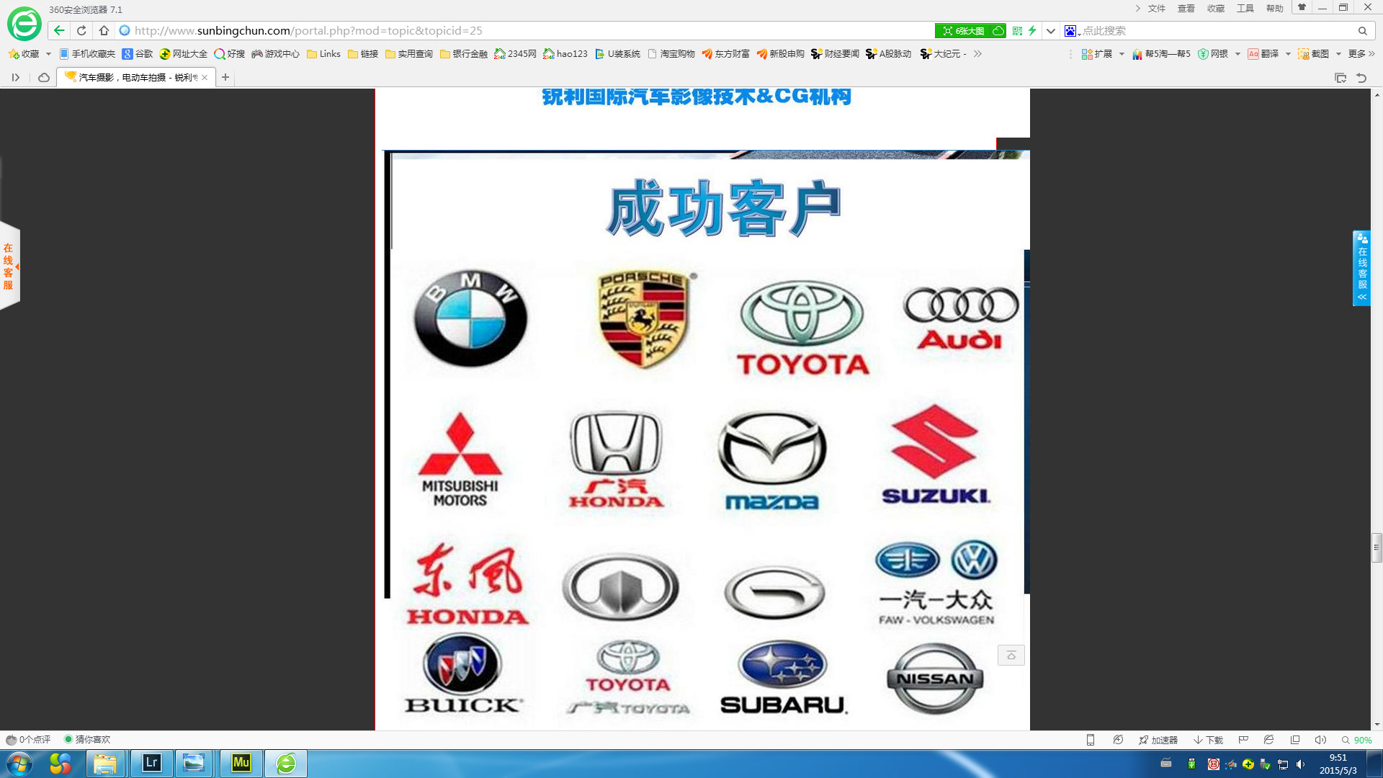The image size is (1383, 778).
Task: Close the 汽车摄影 tab
Action: click(205, 77)
